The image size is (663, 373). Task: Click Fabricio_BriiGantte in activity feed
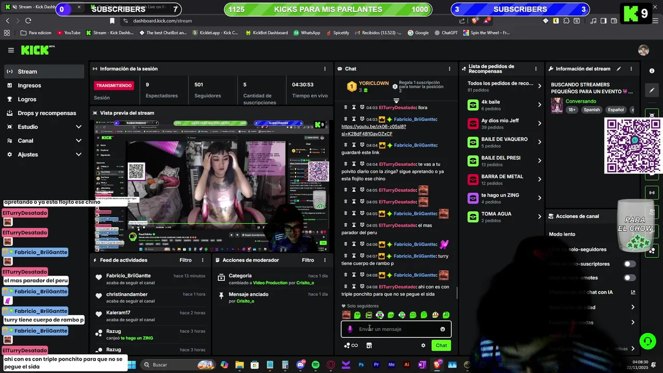click(128, 276)
